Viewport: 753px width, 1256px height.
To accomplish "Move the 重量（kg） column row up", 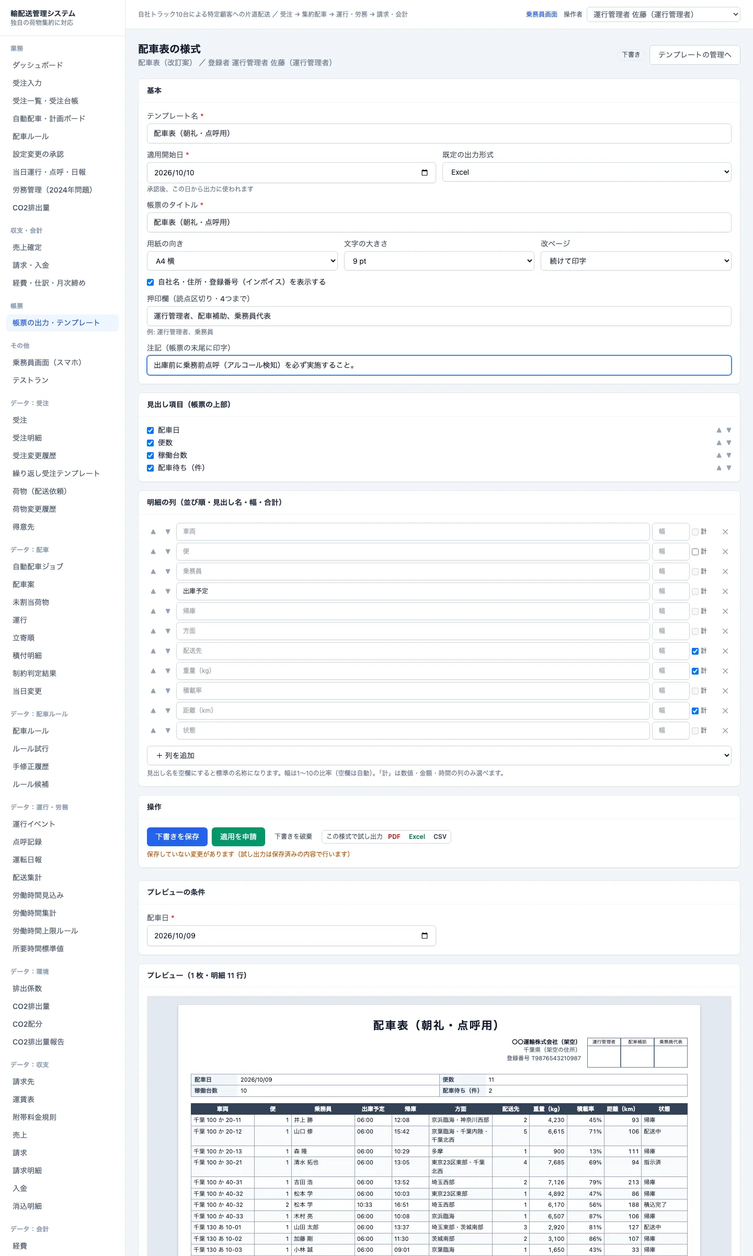I will 153,671.
